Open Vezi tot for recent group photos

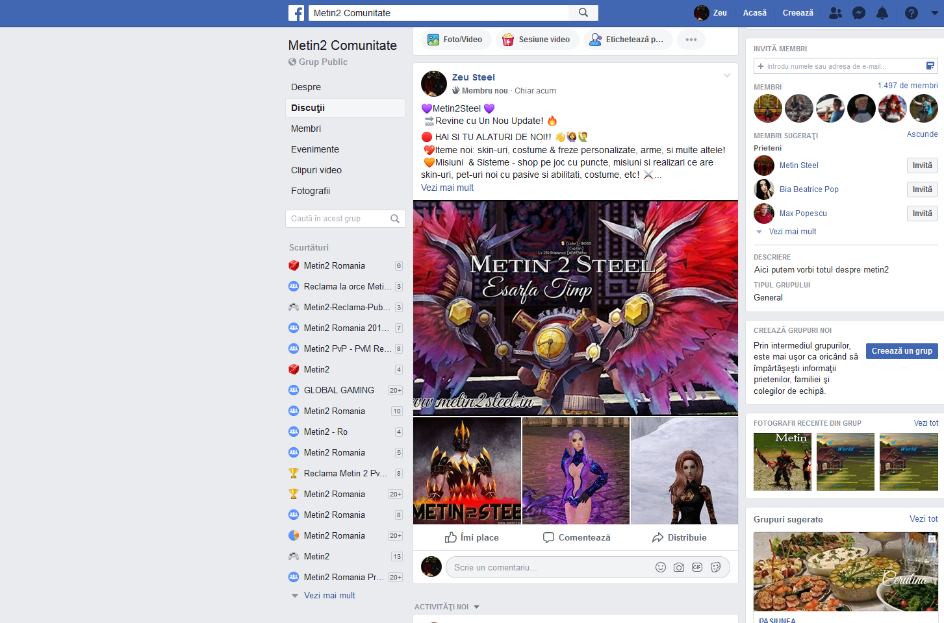coord(926,423)
